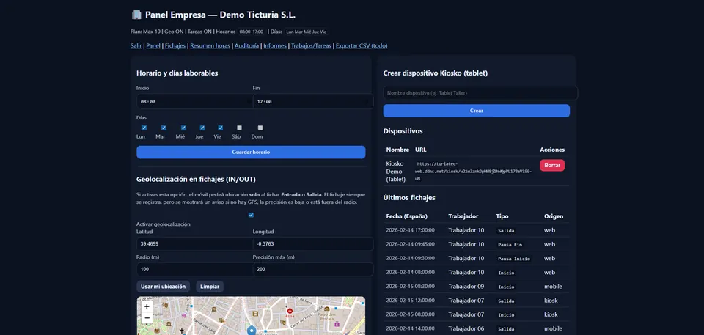Open the Trabajos/Tareas page

pyautogui.click(x=311, y=45)
